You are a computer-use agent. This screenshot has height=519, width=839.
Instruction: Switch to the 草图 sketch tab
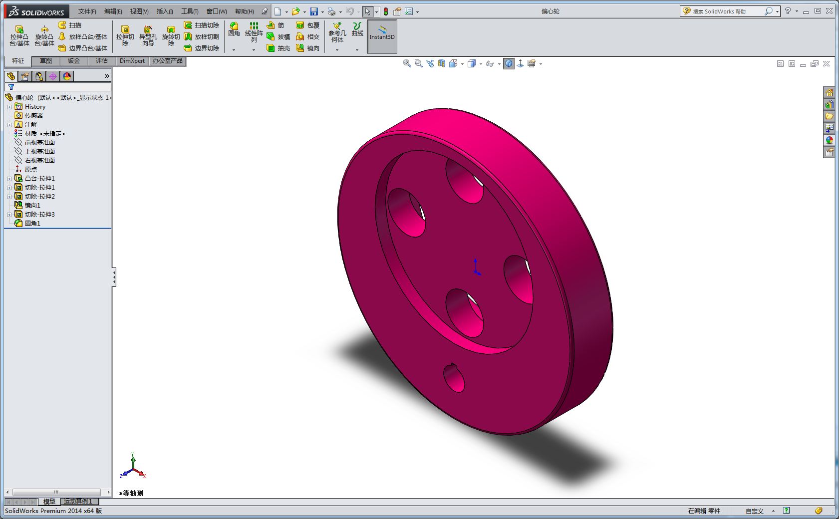pyautogui.click(x=46, y=61)
